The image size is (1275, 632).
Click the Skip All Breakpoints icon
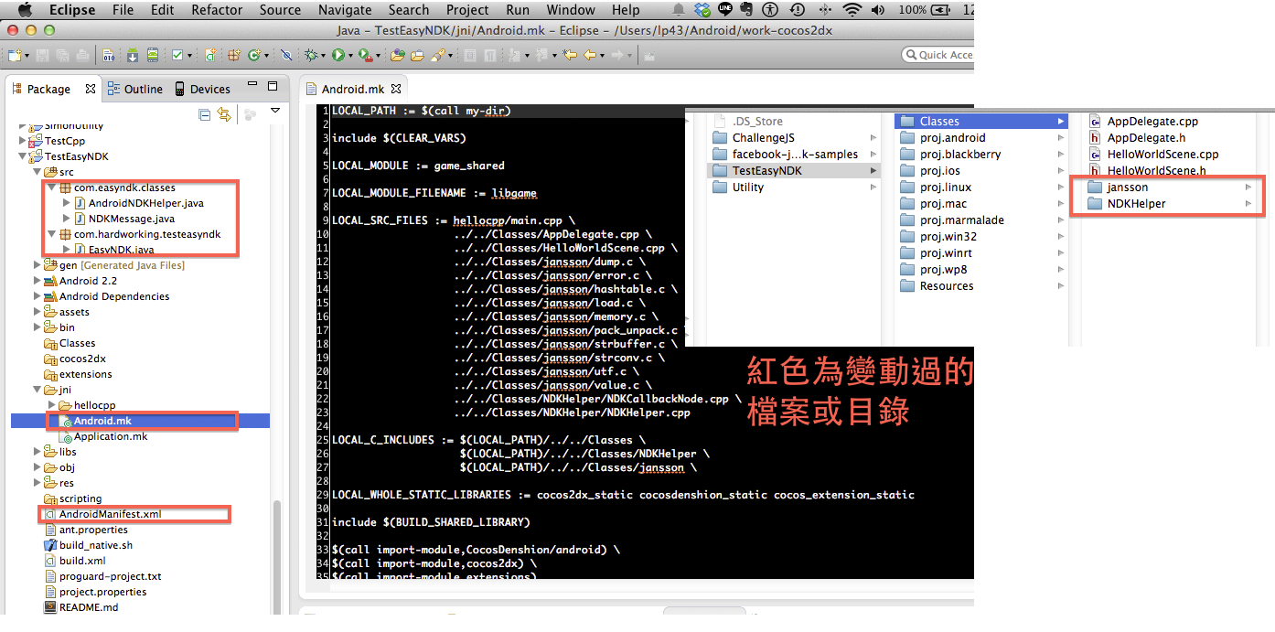[x=286, y=56]
